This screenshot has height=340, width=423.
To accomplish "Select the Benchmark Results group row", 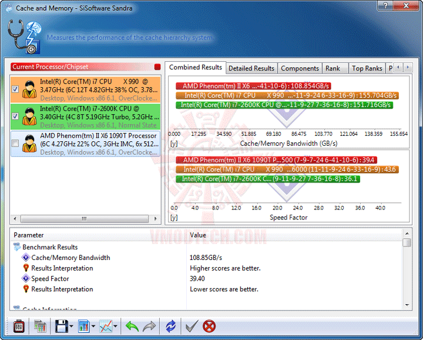I will (x=206, y=247).
